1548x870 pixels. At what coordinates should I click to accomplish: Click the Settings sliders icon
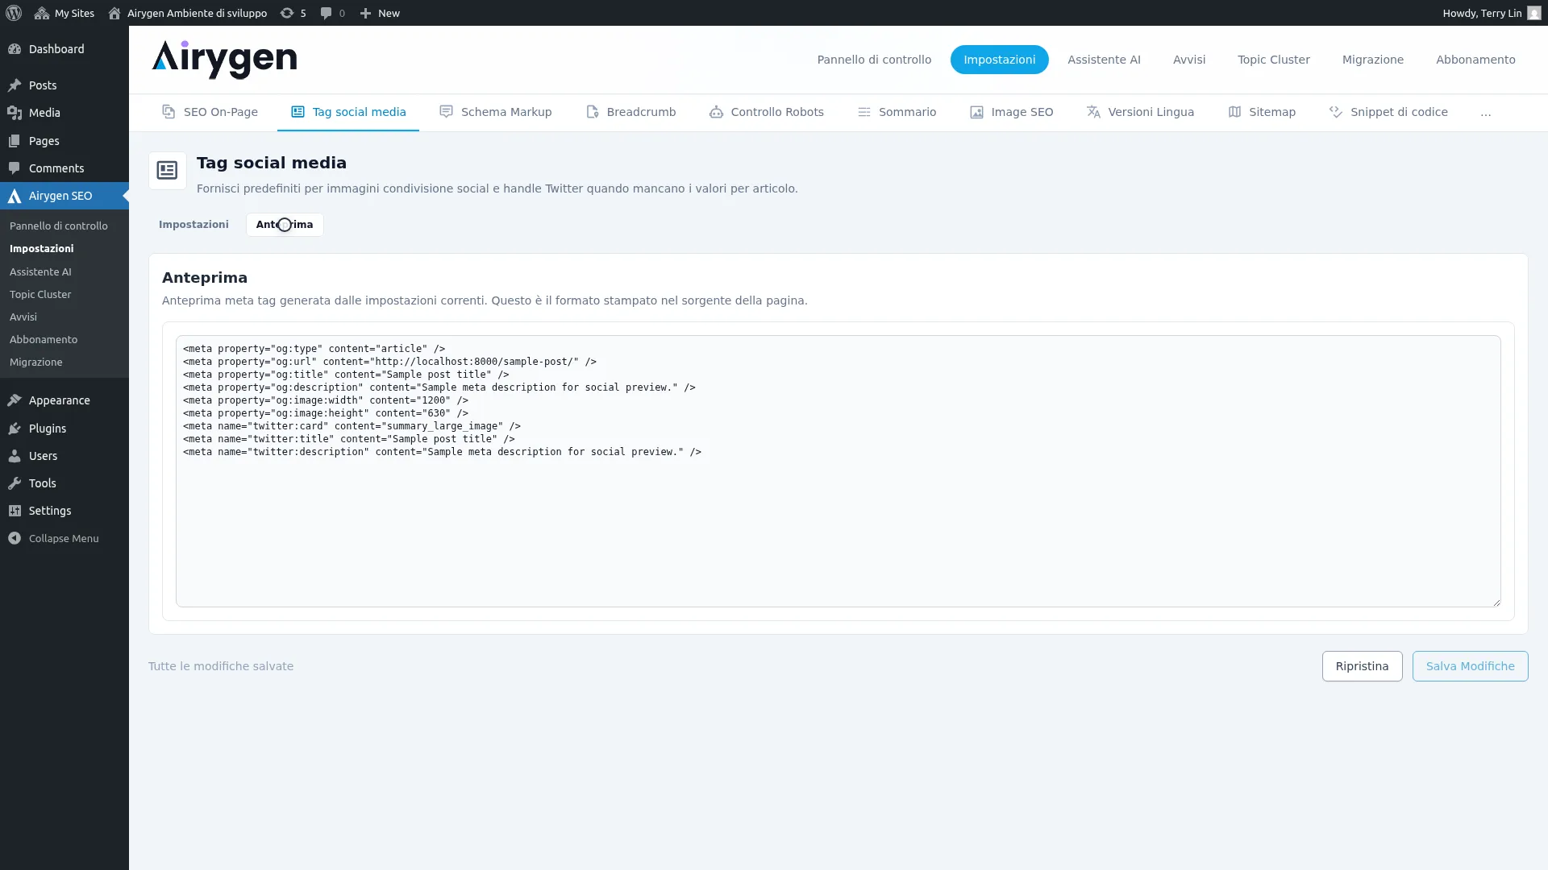[x=15, y=511]
